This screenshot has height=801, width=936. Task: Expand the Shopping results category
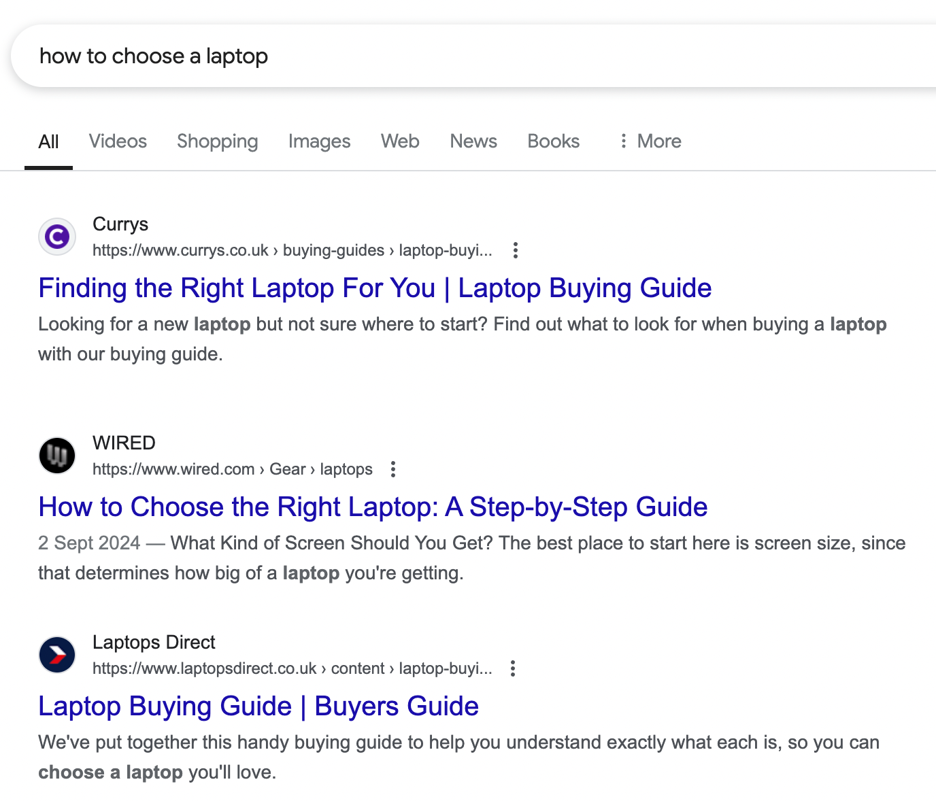point(217,141)
